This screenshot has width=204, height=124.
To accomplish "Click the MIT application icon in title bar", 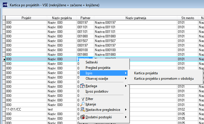I will (5, 5).
